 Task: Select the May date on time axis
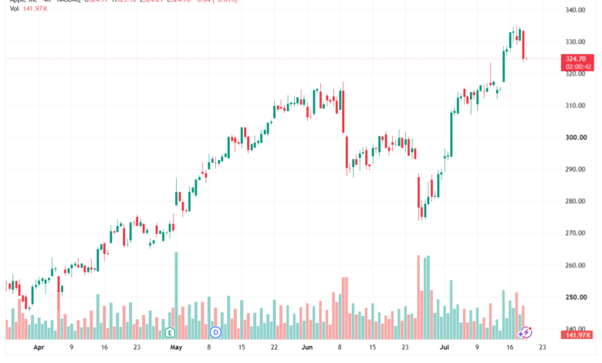tap(176, 348)
